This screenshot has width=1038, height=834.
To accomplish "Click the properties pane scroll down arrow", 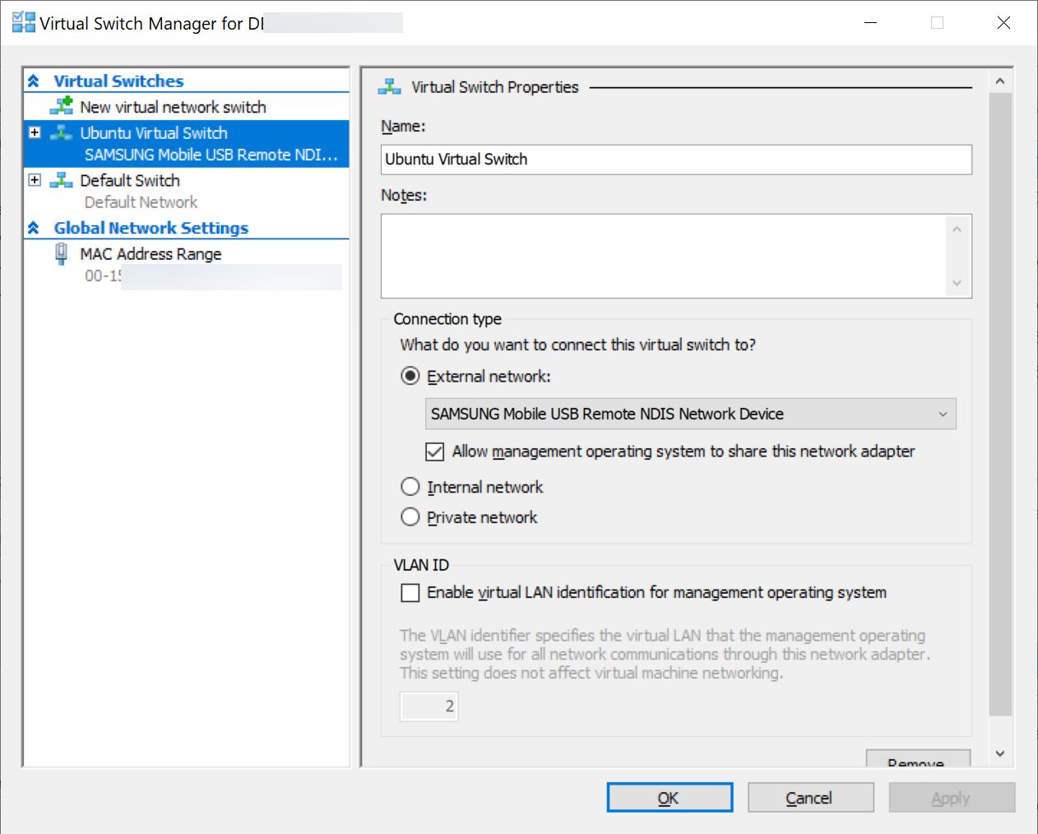I will pos(1000,753).
